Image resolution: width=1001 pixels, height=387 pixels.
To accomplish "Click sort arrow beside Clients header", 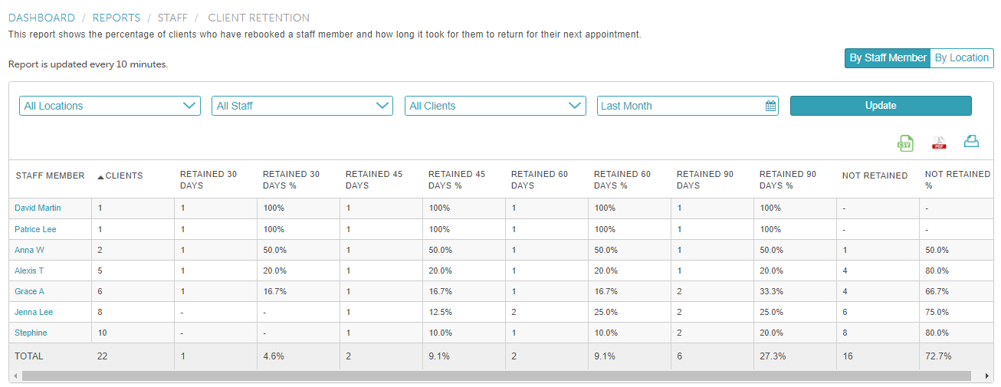I will coord(100,177).
